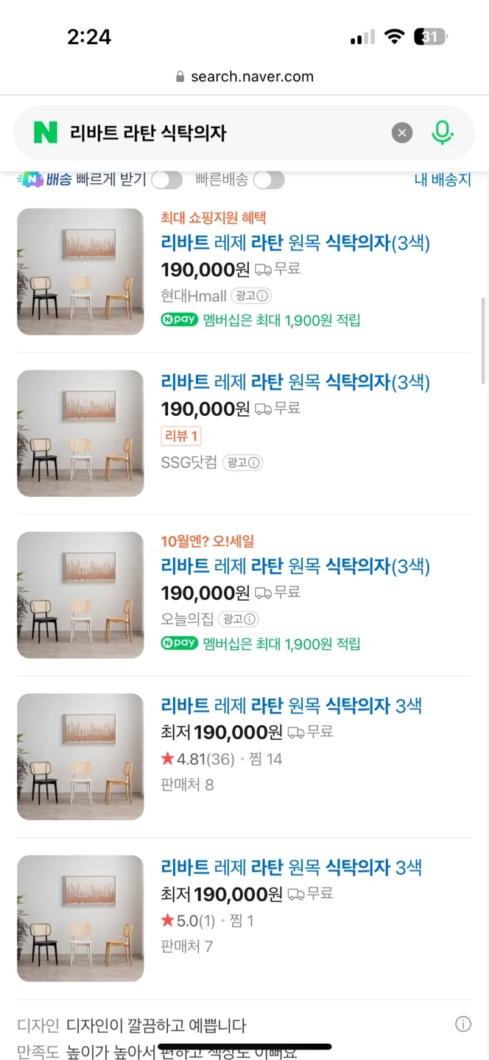Tap the Npay badge under 오늘의집 listing
489x1060 pixels.
(x=180, y=644)
